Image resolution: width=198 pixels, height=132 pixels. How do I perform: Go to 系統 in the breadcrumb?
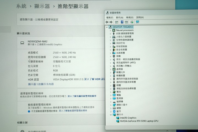(x=21, y=6)
